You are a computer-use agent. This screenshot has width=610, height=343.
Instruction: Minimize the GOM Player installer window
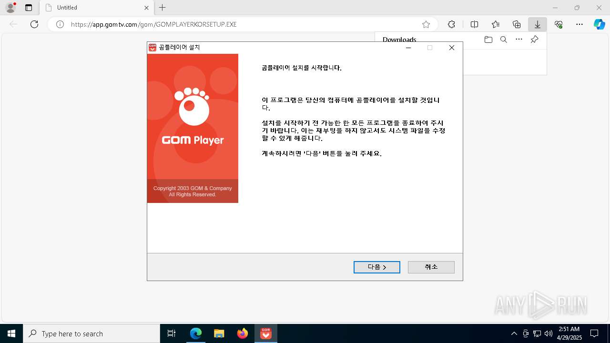click(408, 48)
